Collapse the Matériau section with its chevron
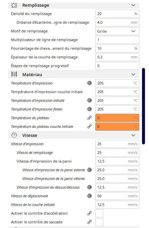 tap(133, 74)
